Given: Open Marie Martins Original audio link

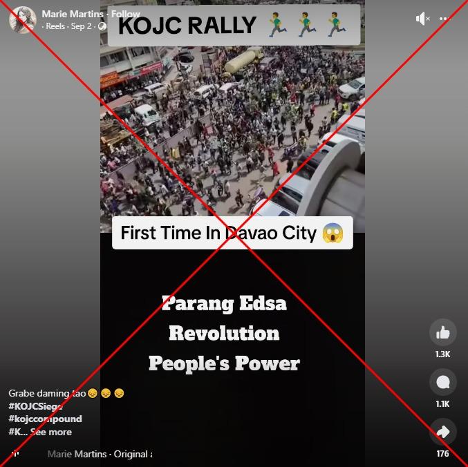Looking at the screenshot, I should [100, 454].
